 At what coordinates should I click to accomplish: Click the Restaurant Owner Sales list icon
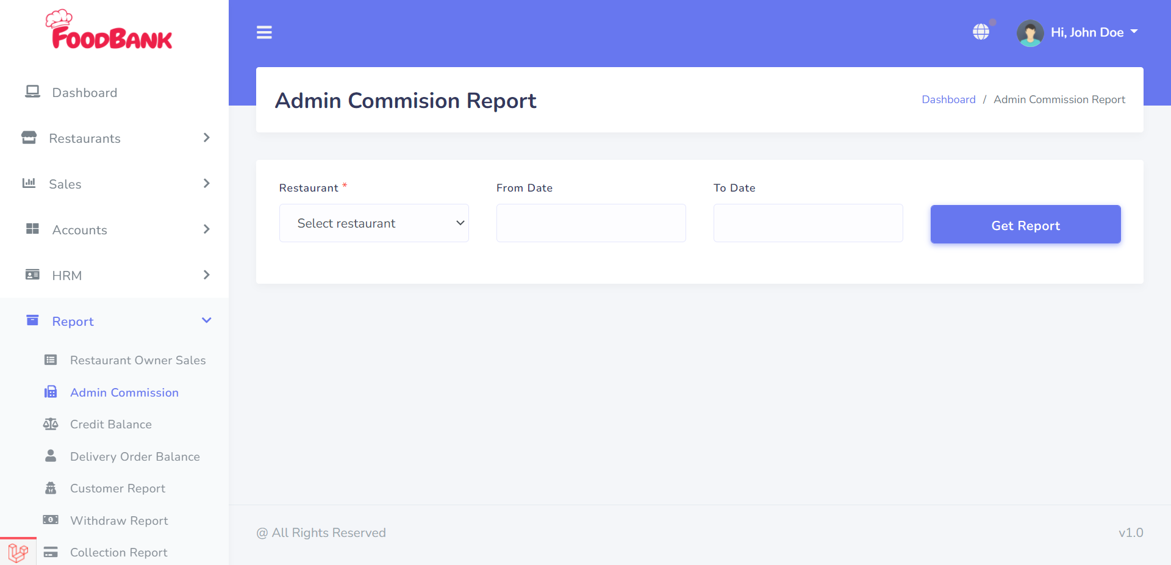(51, 360)
